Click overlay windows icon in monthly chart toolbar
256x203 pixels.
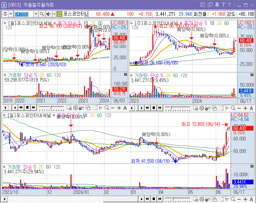pyautogui.click(x=88, y=108)
